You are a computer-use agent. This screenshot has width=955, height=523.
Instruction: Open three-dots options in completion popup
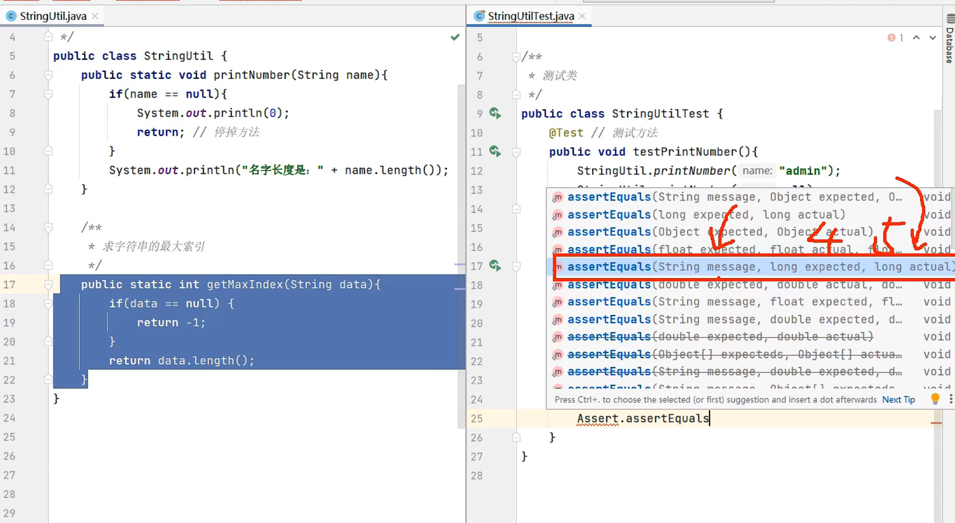tap(950, 399)
